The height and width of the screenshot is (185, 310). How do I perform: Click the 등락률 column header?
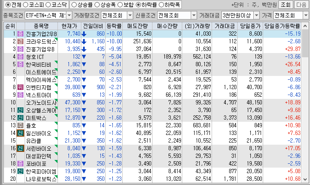click(x=114, y=26)
